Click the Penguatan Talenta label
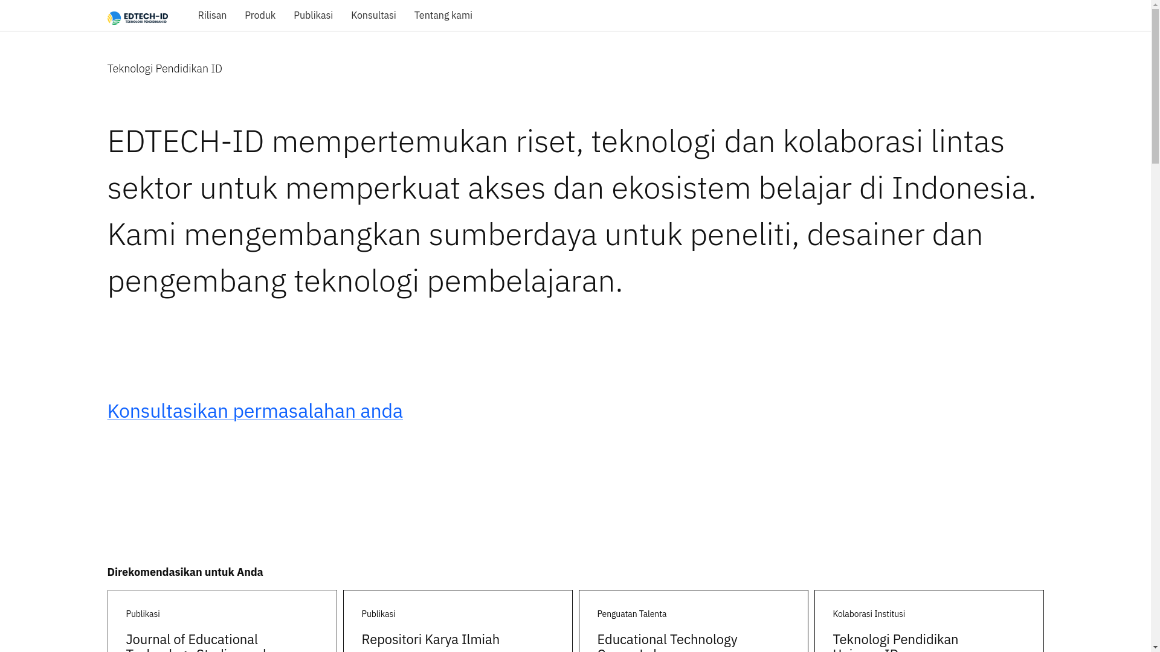1160x652 pixels. (632, 614)
